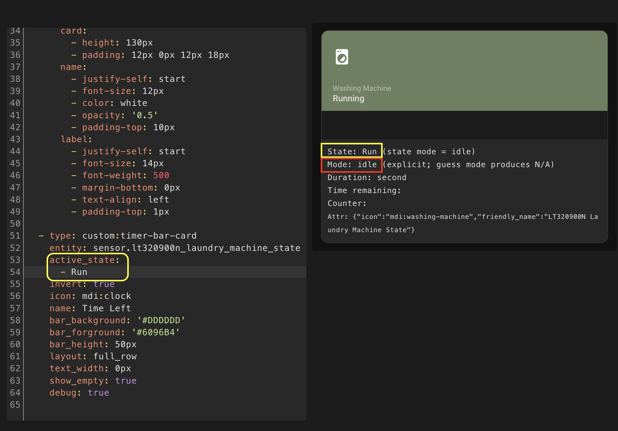Click the 'debug: true' value
The image size is (618, 431).
pos(98,393)
